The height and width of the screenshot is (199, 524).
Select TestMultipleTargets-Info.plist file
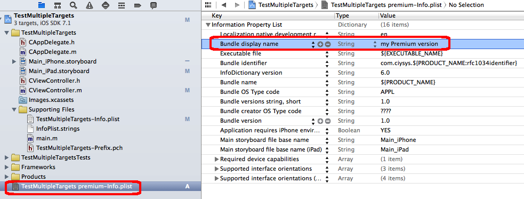[x=77, y=119]
